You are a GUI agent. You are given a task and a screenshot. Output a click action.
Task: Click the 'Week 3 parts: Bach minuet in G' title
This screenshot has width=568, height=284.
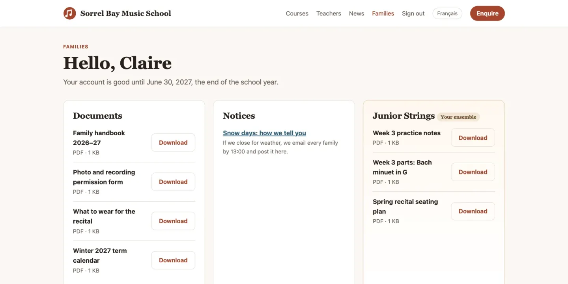(402, 167)
